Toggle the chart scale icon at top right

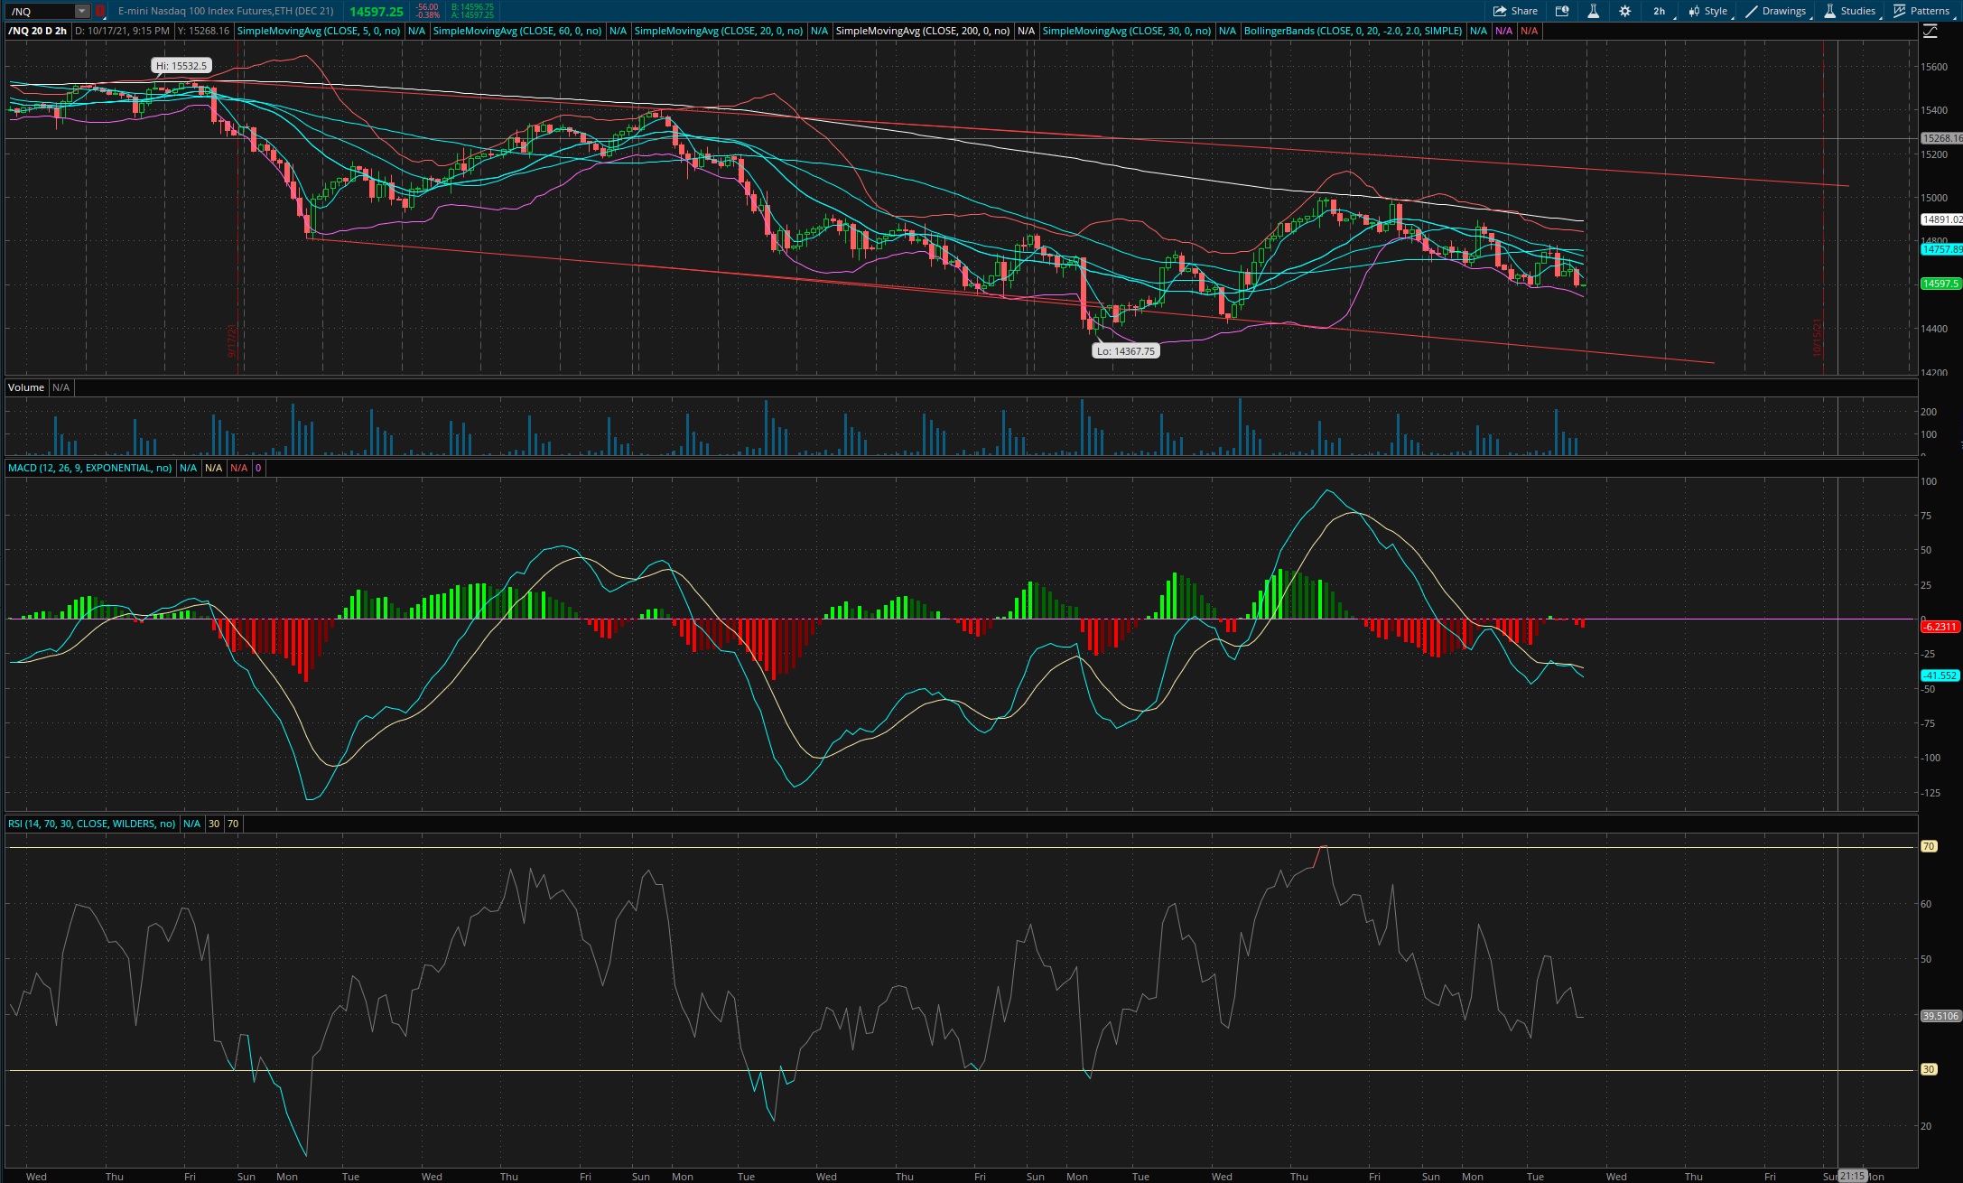click(x=1930, y=31)
